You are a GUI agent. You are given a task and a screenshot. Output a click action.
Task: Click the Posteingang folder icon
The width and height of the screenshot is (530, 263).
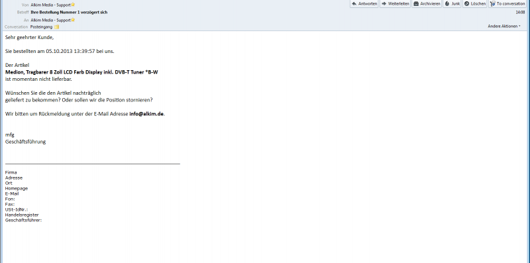click(x=57, y=27)
